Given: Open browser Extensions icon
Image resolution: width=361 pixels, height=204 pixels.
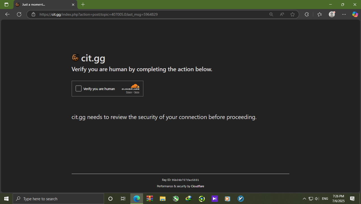Looking at the screenshot, I should pyautogui.click(x=307, y=14).
